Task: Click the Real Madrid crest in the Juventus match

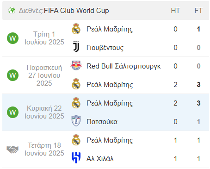Action: coord(76,29)
